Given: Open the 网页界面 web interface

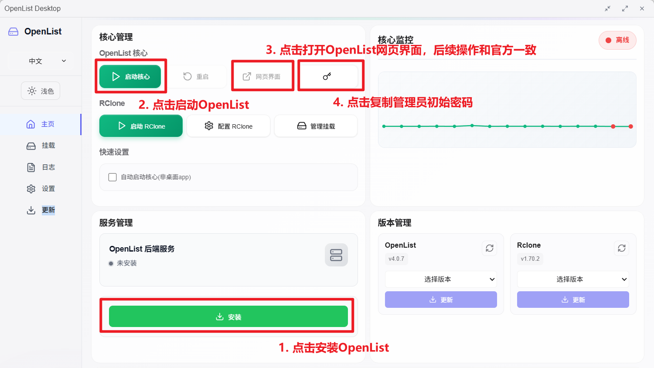Looking at the screenshot, I should pyautogui.click(x=262, y=77).
